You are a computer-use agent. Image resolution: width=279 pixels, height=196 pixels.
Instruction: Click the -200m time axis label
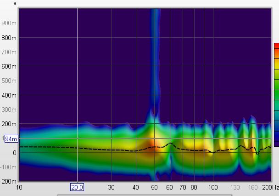point(8,182)
